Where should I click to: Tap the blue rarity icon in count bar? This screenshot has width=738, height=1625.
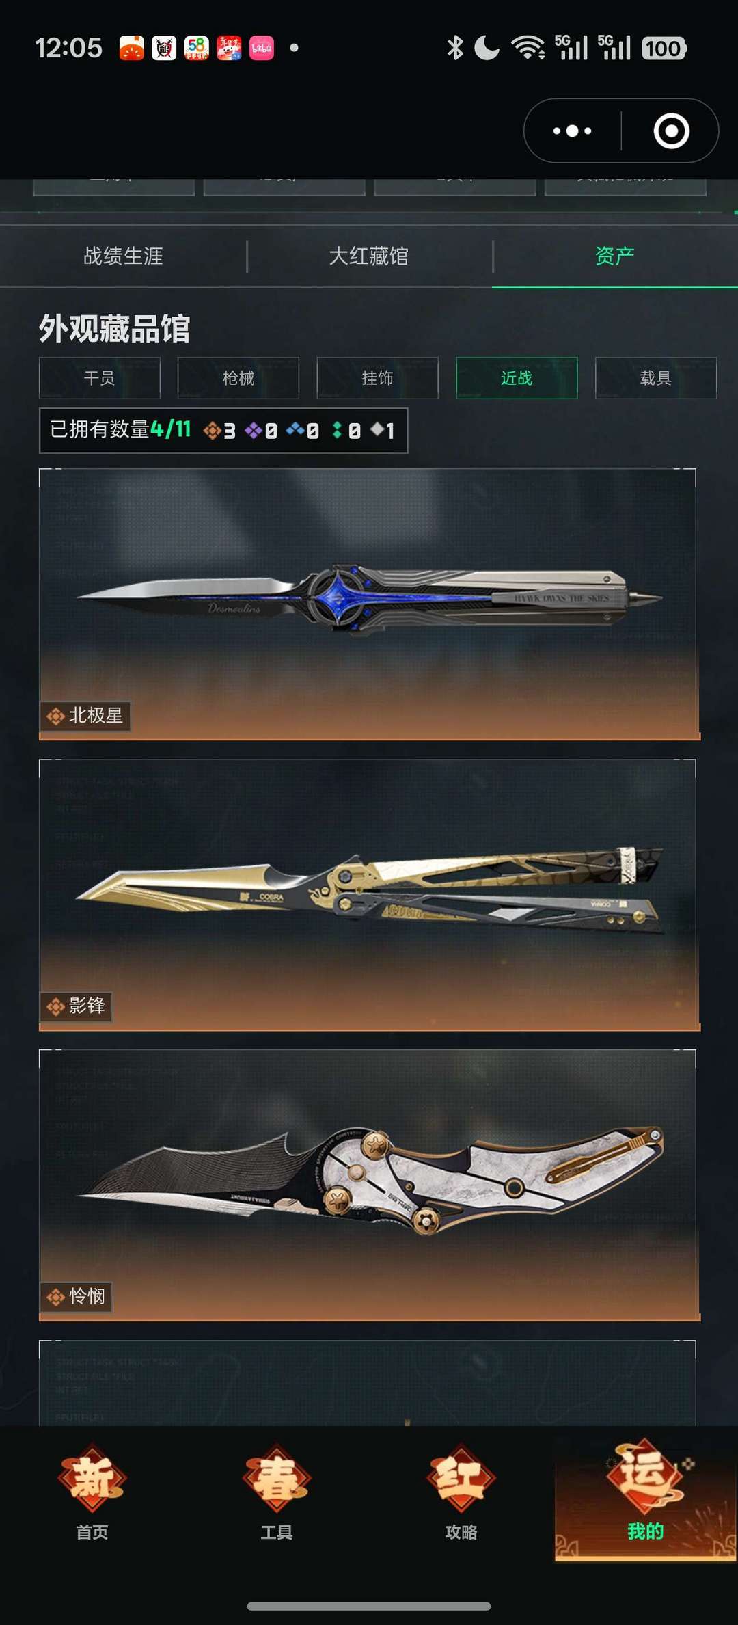[x=295, y=429]
